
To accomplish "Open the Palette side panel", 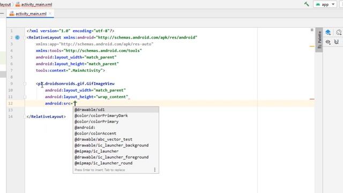I will tap(319, 40).
